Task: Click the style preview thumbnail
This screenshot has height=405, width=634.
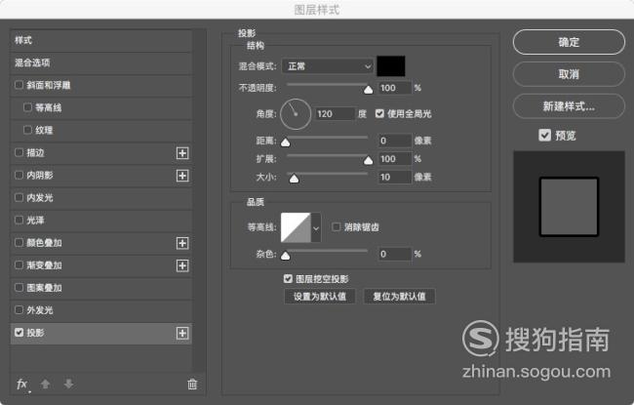Action: 569,207
